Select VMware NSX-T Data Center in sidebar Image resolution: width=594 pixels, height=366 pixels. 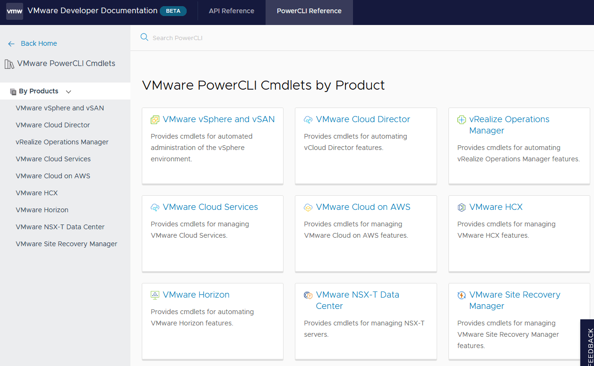point(60,227)
